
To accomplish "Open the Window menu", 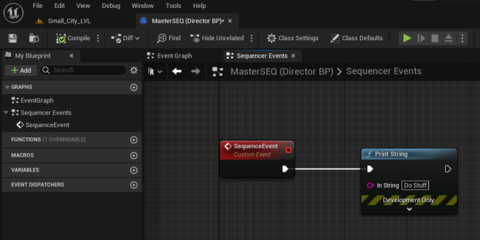I will pyautogui.click(x=143, y=5).
